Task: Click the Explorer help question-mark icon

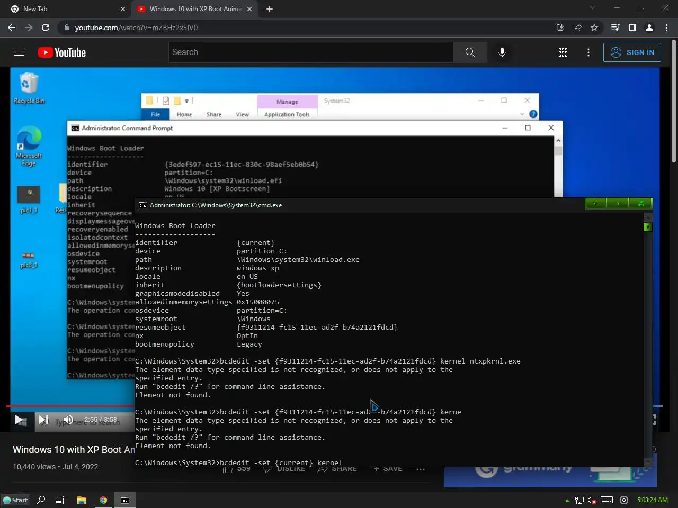Action: [533, 114]
